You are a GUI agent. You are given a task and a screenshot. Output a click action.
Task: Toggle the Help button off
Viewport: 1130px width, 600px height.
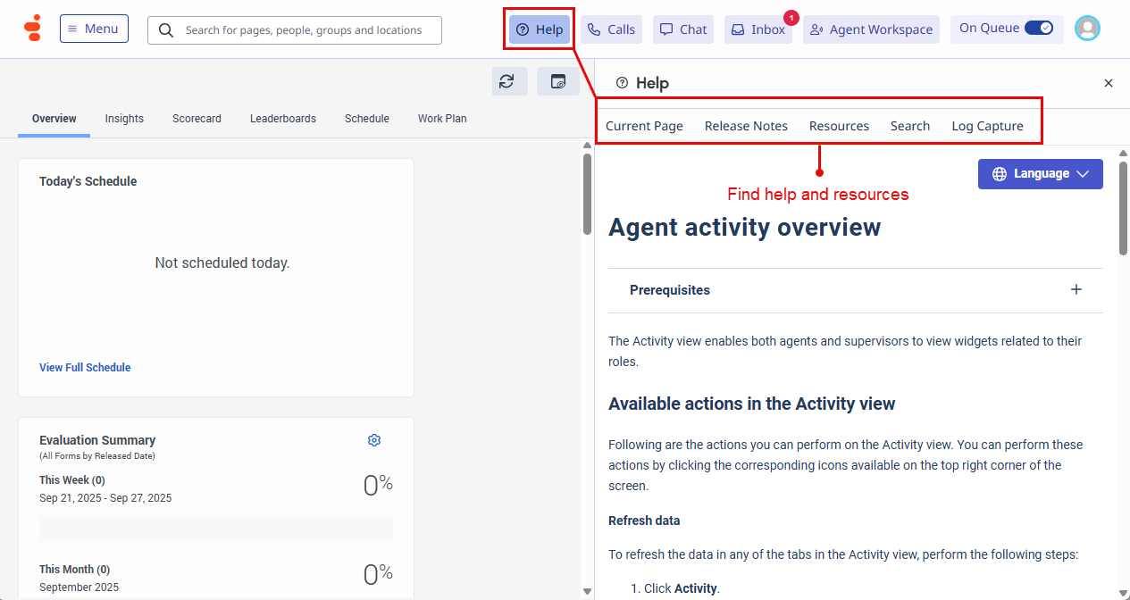(x=540, y=29)
